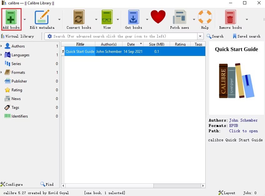Select the Rating star icon
The width and height of the screenshot is (265, 196).
tap(7, 90)
